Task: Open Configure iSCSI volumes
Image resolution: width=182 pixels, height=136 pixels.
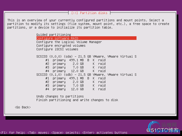Action: tap(57, 49)
